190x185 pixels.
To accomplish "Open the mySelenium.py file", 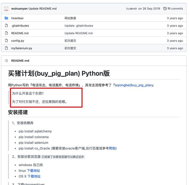I will click(21, 48).
